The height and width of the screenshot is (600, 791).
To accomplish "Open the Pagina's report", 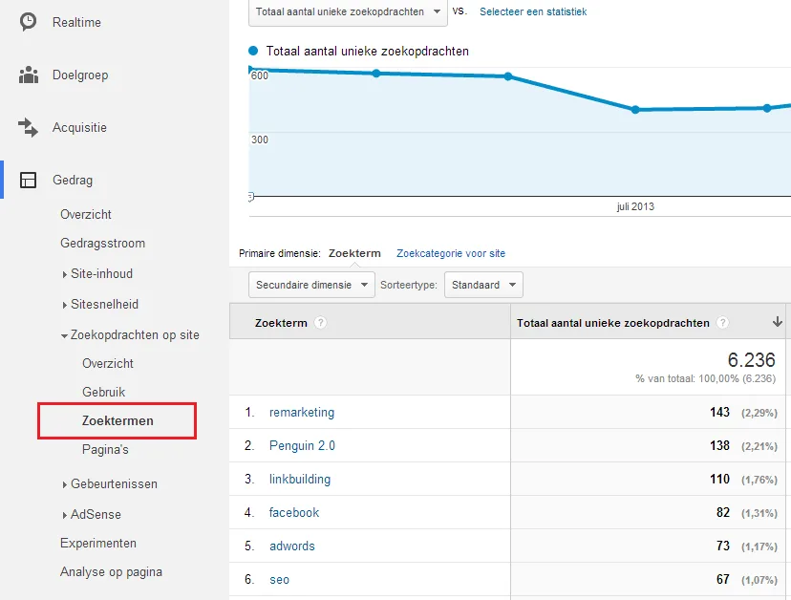I will click(105, 450).
